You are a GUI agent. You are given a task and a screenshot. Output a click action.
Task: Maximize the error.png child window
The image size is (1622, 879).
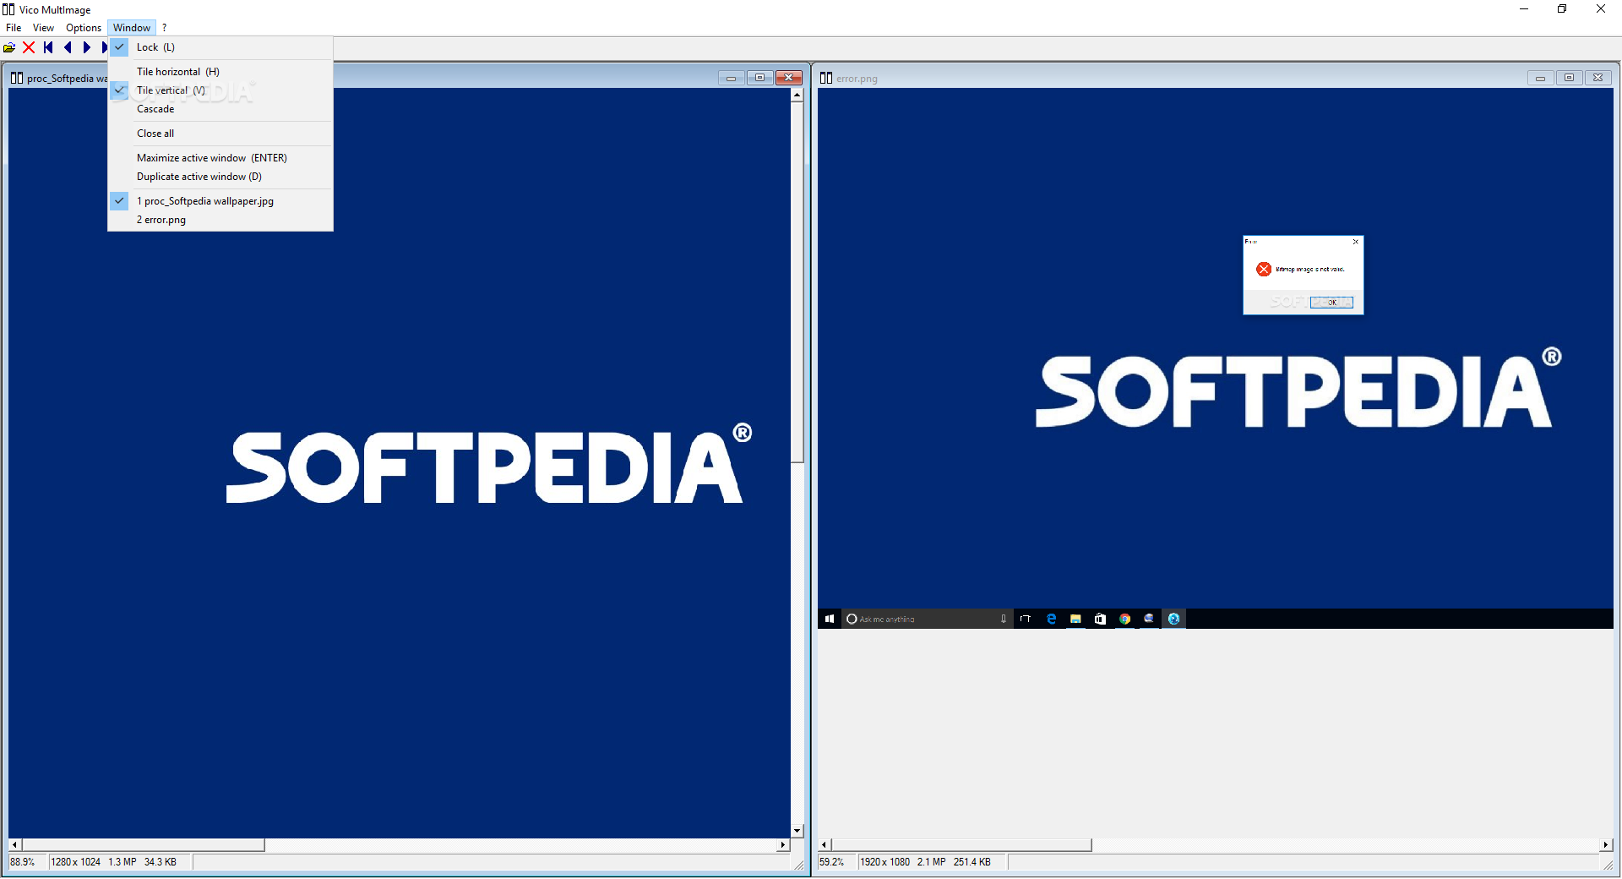[1569, 78]
